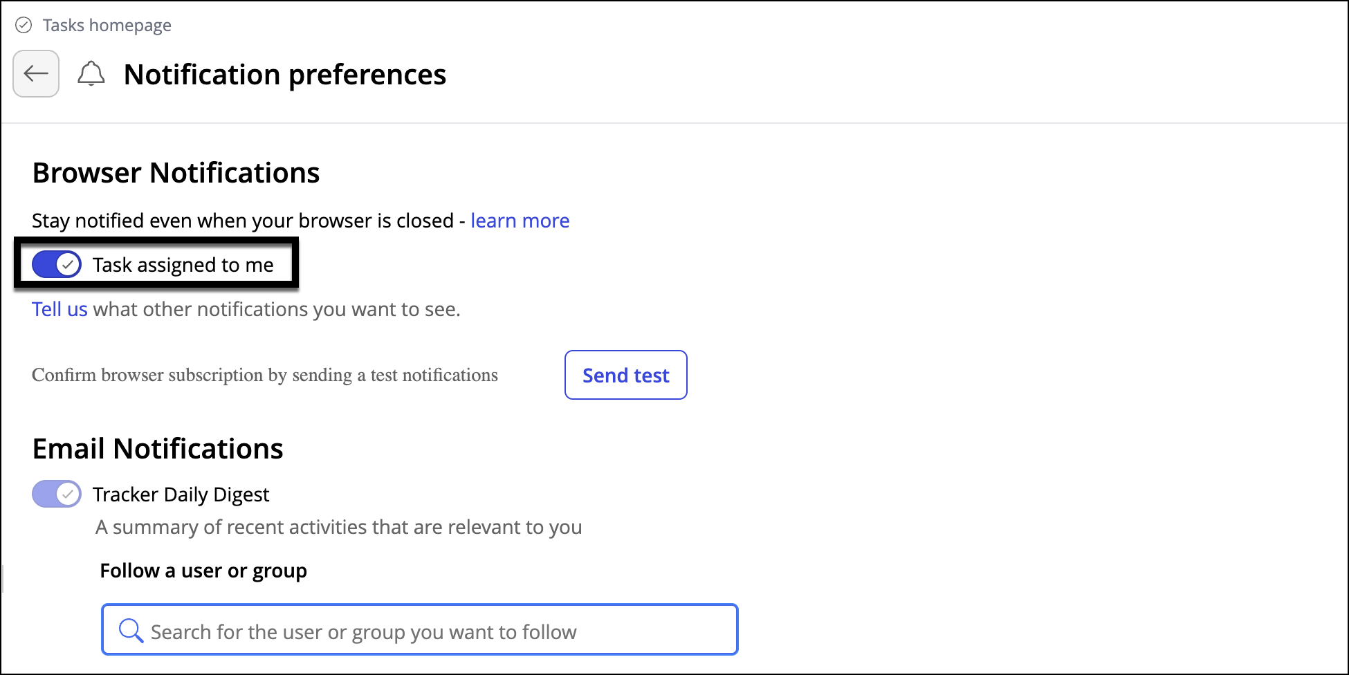Click the Follow a user or group label

click(203, 571)
